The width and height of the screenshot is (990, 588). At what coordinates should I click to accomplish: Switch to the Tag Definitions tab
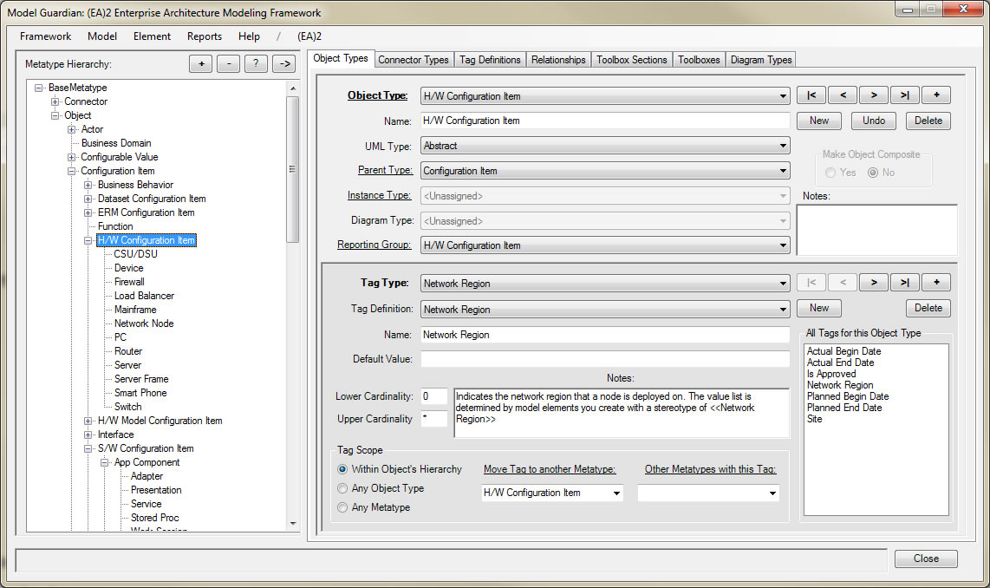click(490, 59)
